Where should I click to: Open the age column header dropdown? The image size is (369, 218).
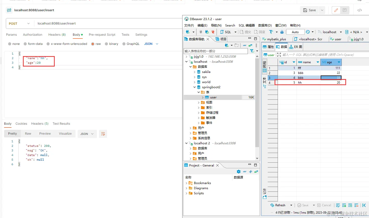(339, 62)
